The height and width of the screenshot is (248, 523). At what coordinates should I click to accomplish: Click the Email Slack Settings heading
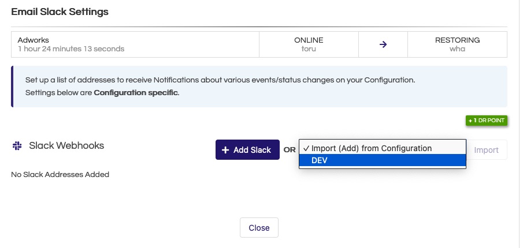60,12
